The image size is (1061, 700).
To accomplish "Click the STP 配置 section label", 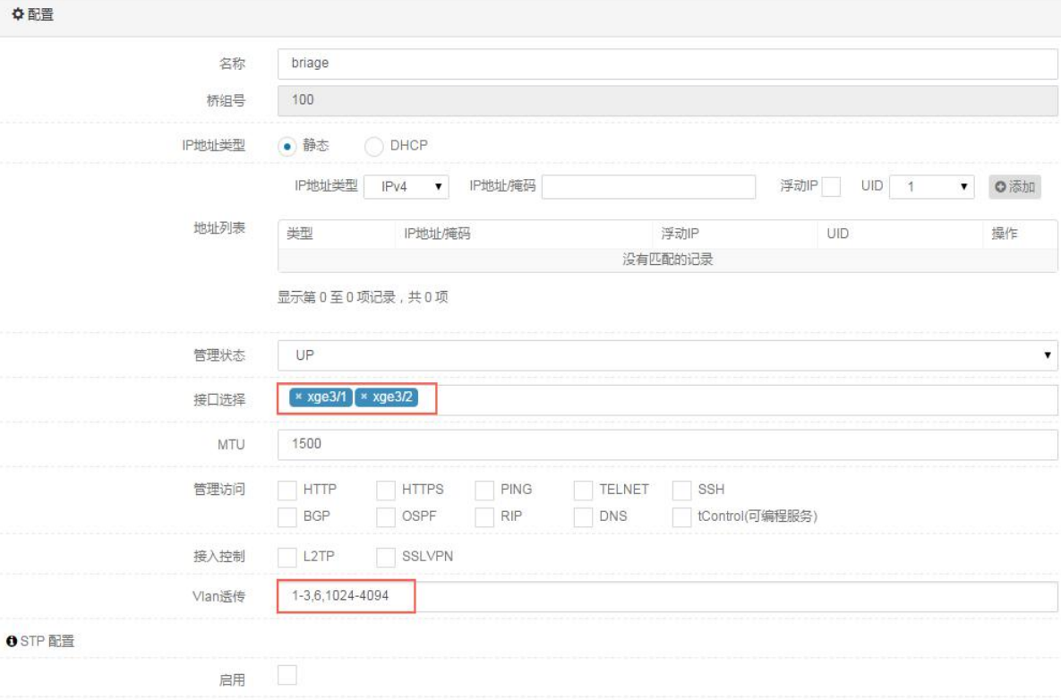I will click(x=47, y=641).
